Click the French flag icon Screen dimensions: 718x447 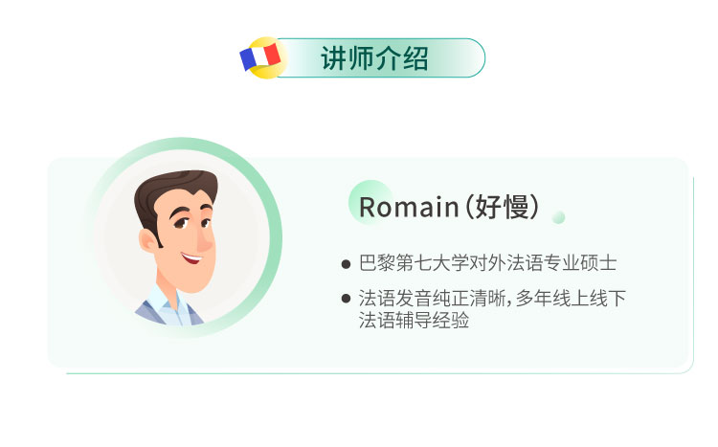click(259, 56)
